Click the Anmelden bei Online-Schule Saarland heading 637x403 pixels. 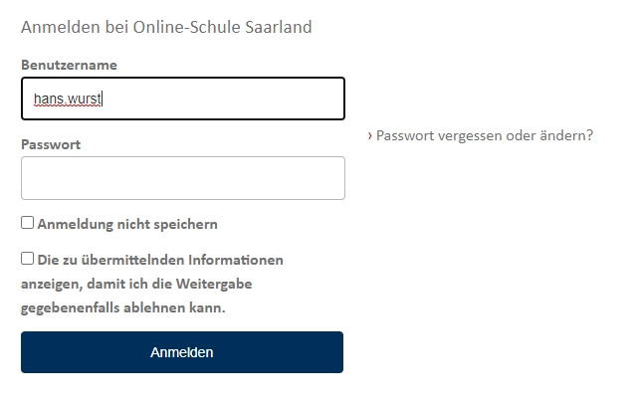pos(166,27)
